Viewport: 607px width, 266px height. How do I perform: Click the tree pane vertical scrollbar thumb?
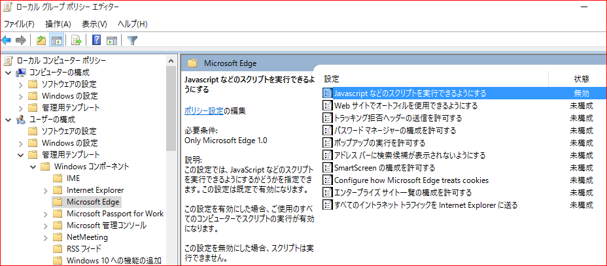point(171,108)
